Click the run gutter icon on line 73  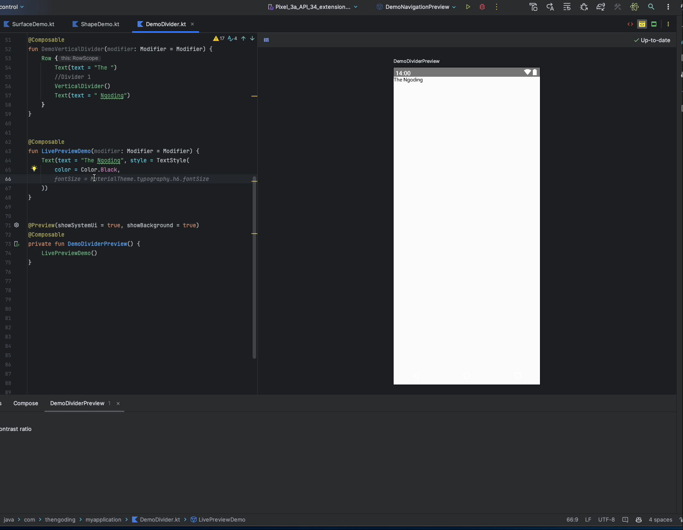click(17, 244)
